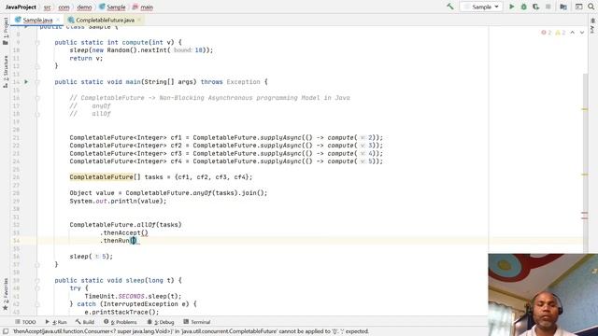This screenshot has width=598, height=336.
Task: Collapse the compute method fold marker
Action: [37, 42]
